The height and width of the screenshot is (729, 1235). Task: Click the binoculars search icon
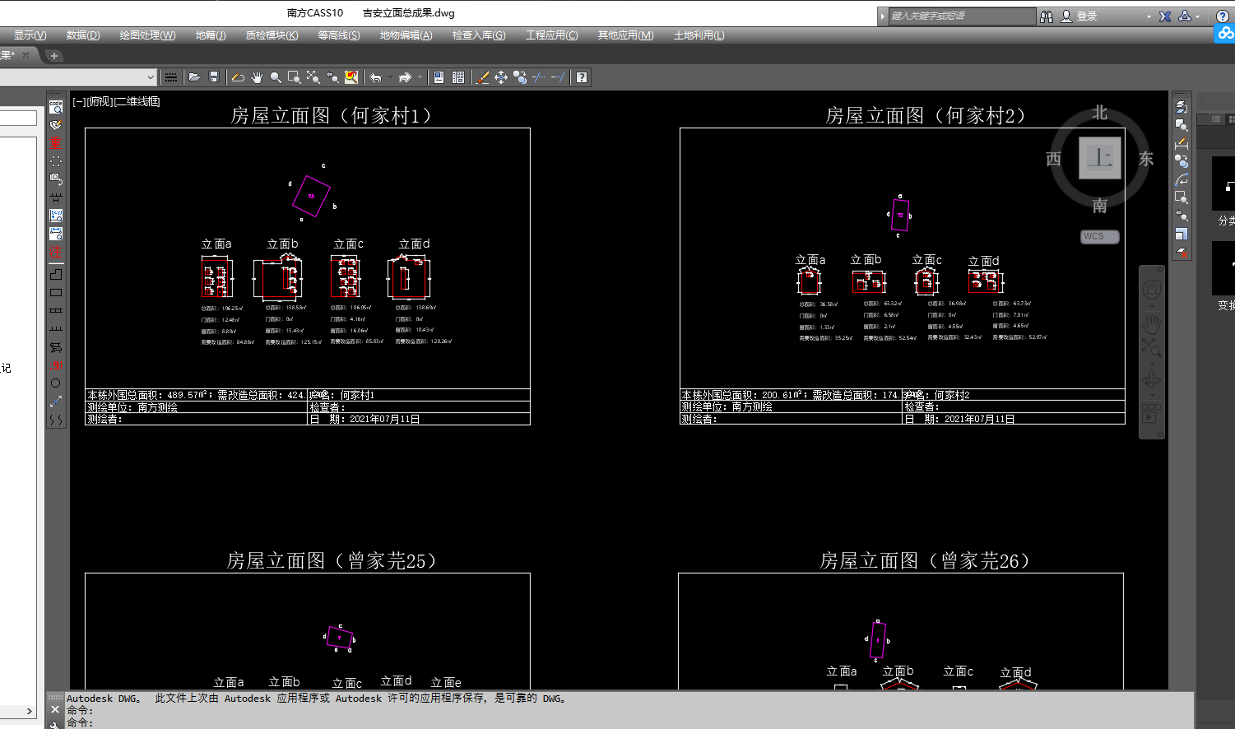(1047, 16)
